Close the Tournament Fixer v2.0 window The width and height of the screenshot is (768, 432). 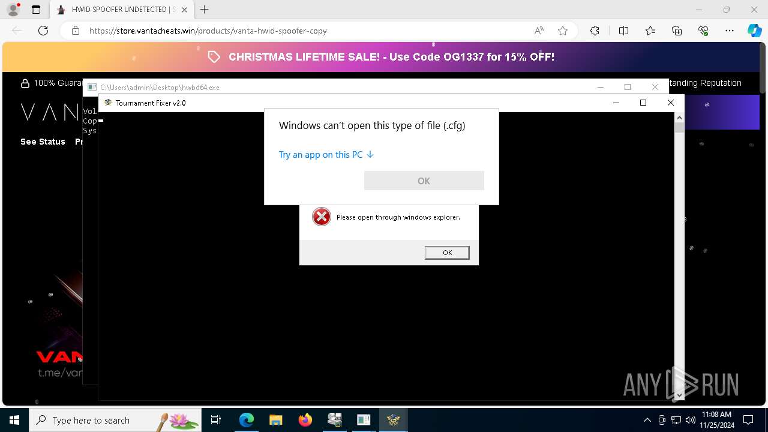click(671, 103)
